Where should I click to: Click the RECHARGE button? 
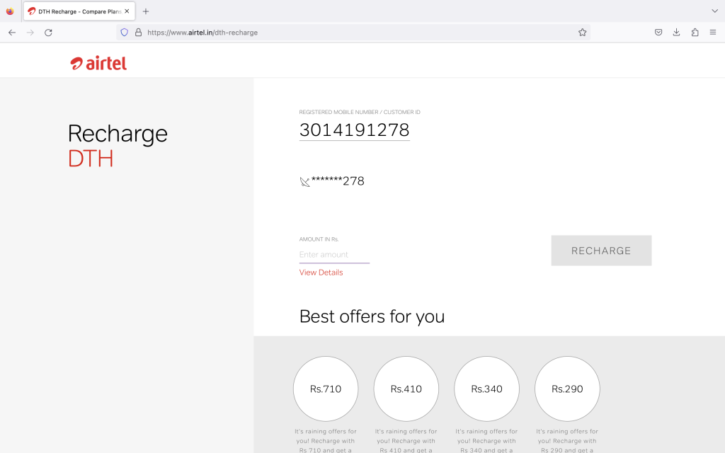[x=601, y=251]
